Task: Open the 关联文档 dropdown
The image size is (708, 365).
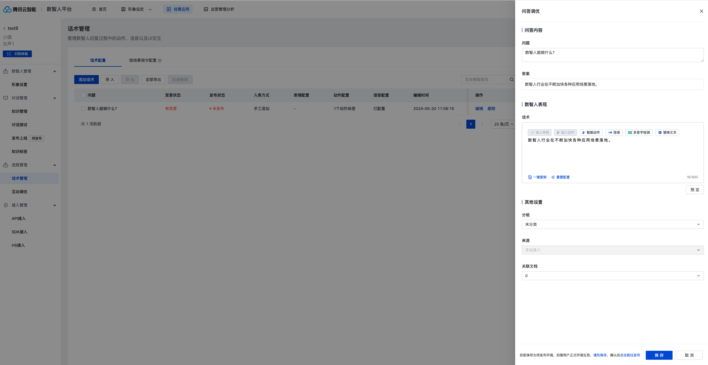Action: [x=613, y=276]
